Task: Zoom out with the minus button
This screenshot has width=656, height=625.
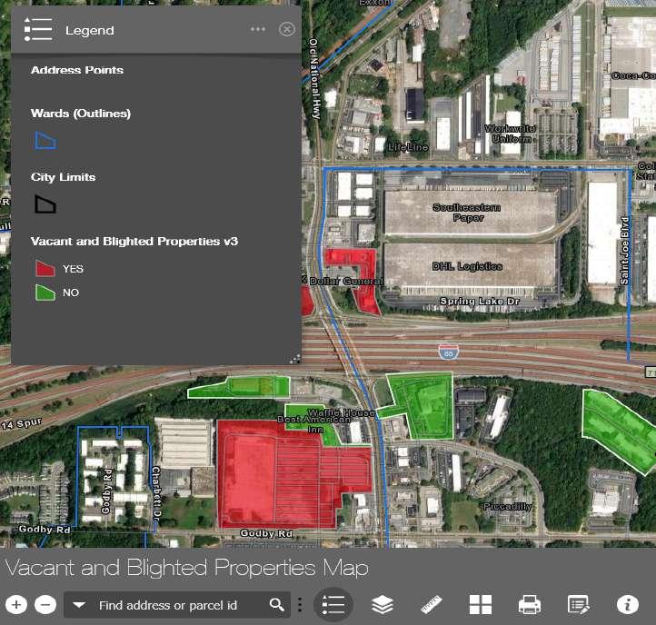Action: click(x=45, y=604)
